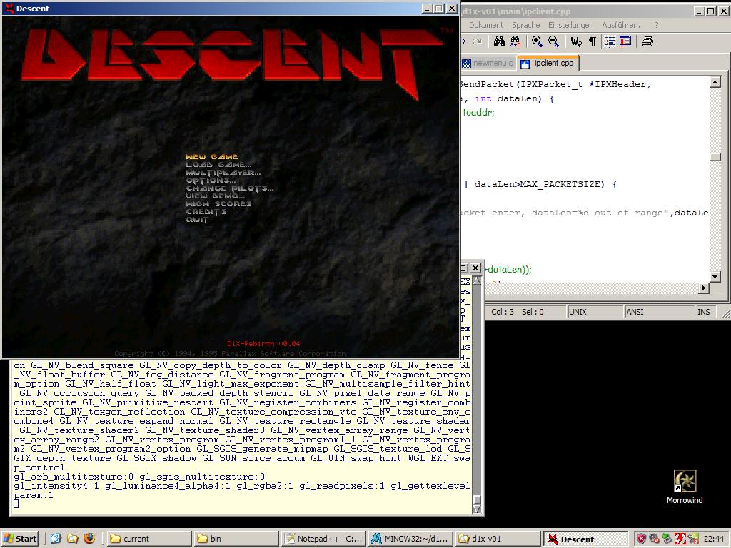
Task: Switch to MINGW32 taskbar button
Action: coord(410,539)
